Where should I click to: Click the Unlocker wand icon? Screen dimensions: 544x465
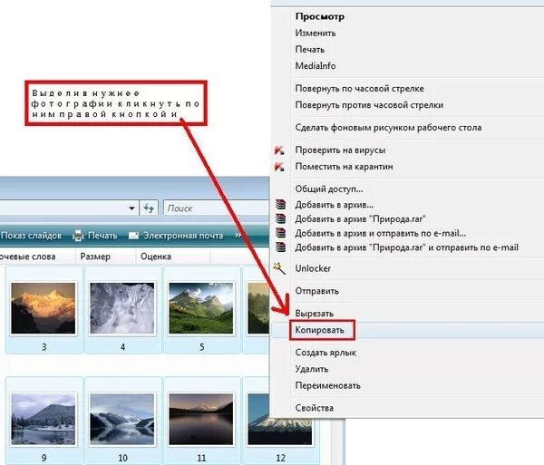pyautogui.click(x=279, y=268)
